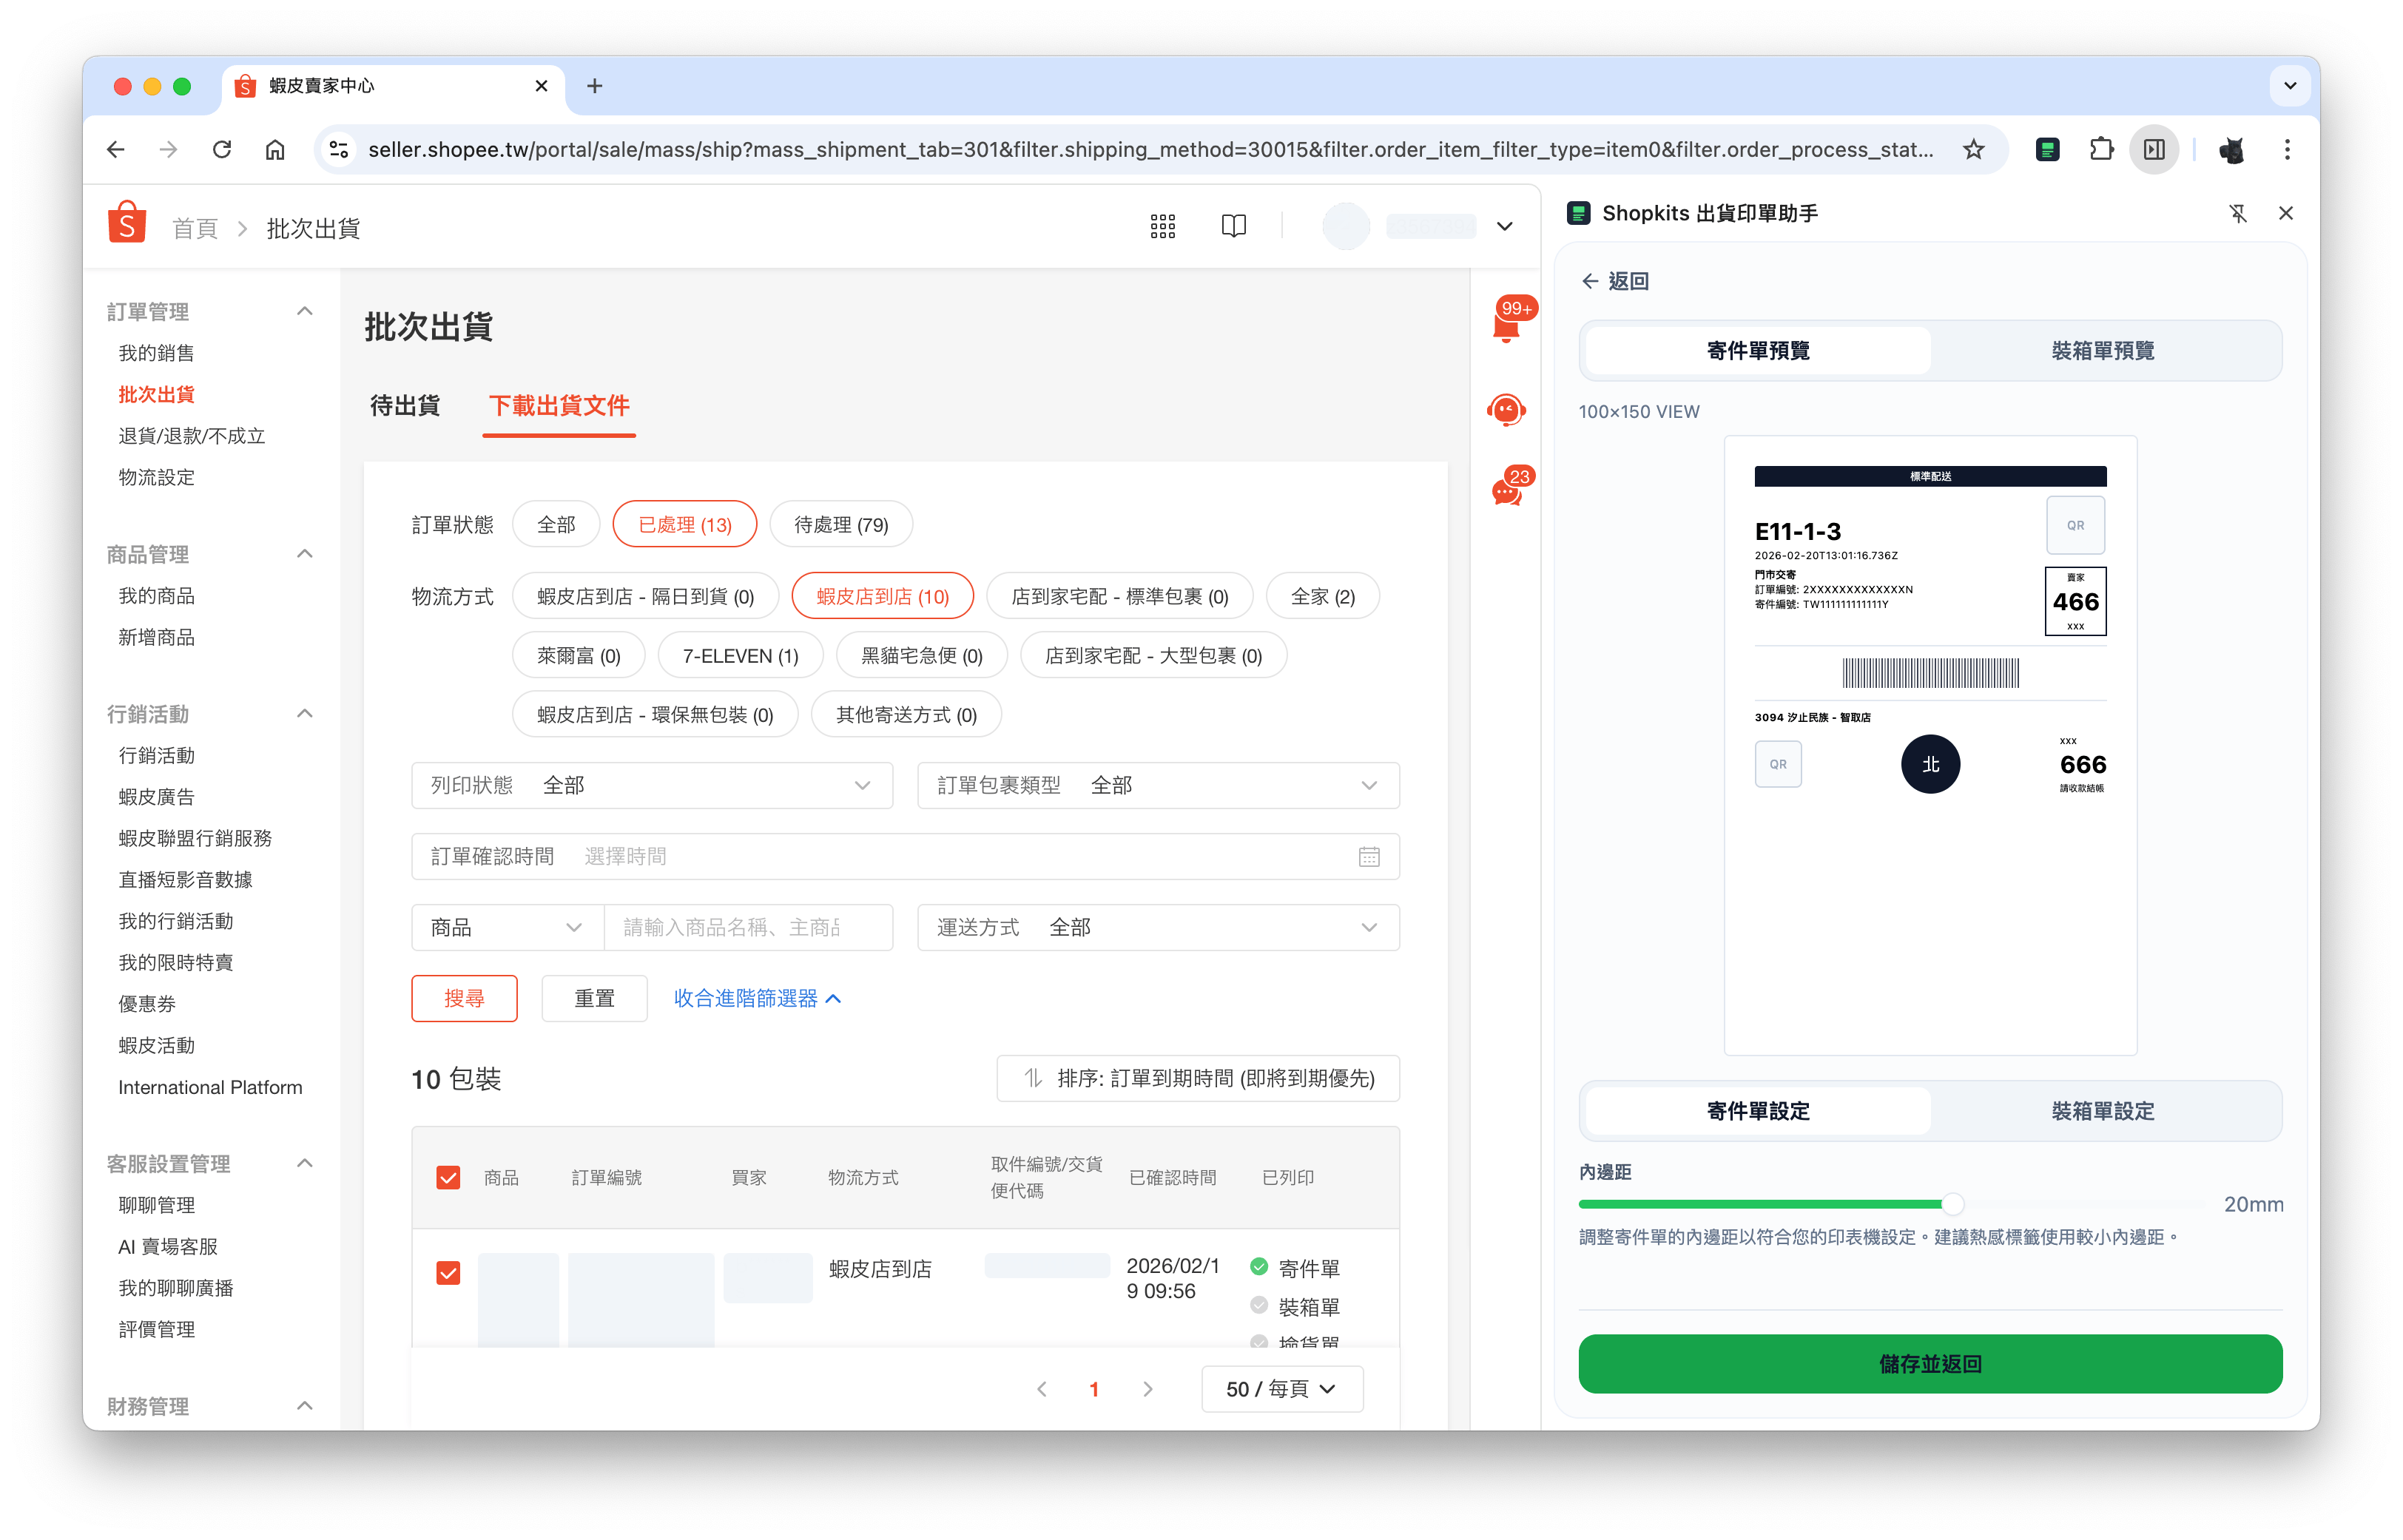Click the site info icon in address bar
This screenshot has height=1540, width=2403.
click(x=339, y=150)
